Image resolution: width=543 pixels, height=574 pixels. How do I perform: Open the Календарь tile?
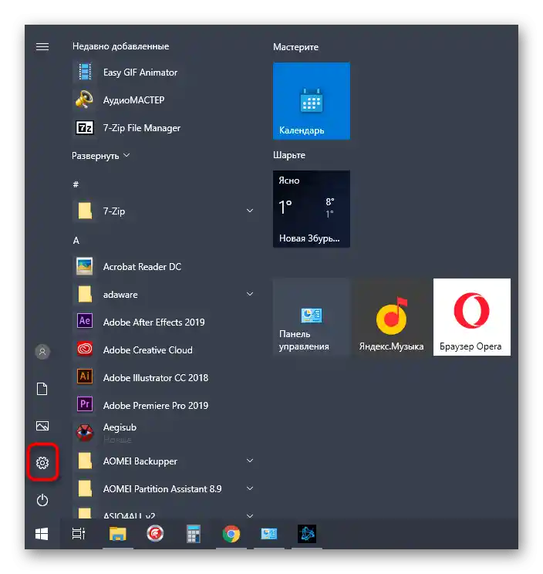(312, 101)
